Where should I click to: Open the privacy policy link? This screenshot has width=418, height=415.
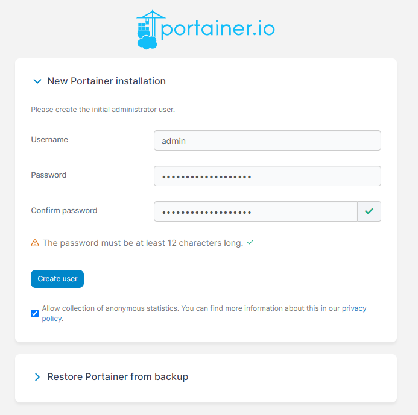click(354, 308)
